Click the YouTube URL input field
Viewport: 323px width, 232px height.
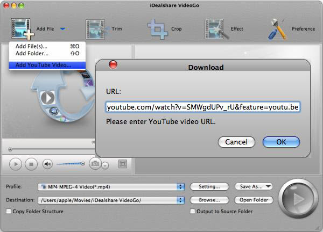(203, 107)
